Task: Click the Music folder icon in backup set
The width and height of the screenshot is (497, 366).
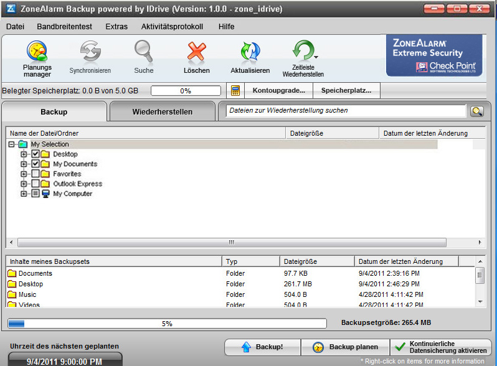Action: pos(12,294)
